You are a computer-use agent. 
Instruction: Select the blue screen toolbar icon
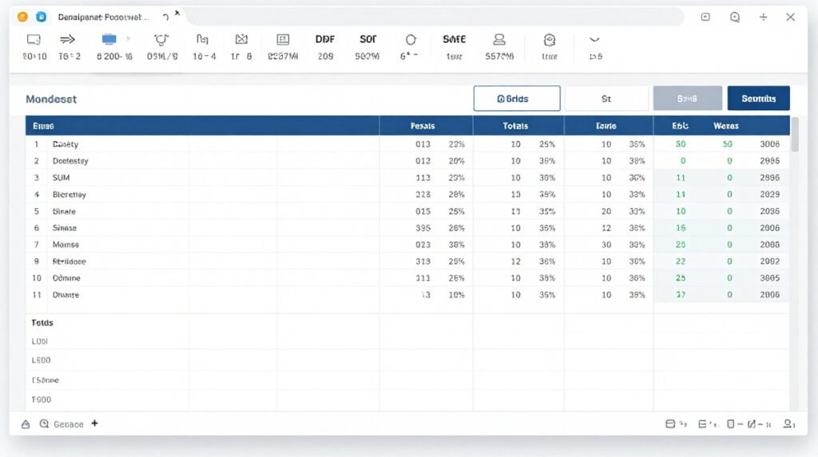coord(109,40)
